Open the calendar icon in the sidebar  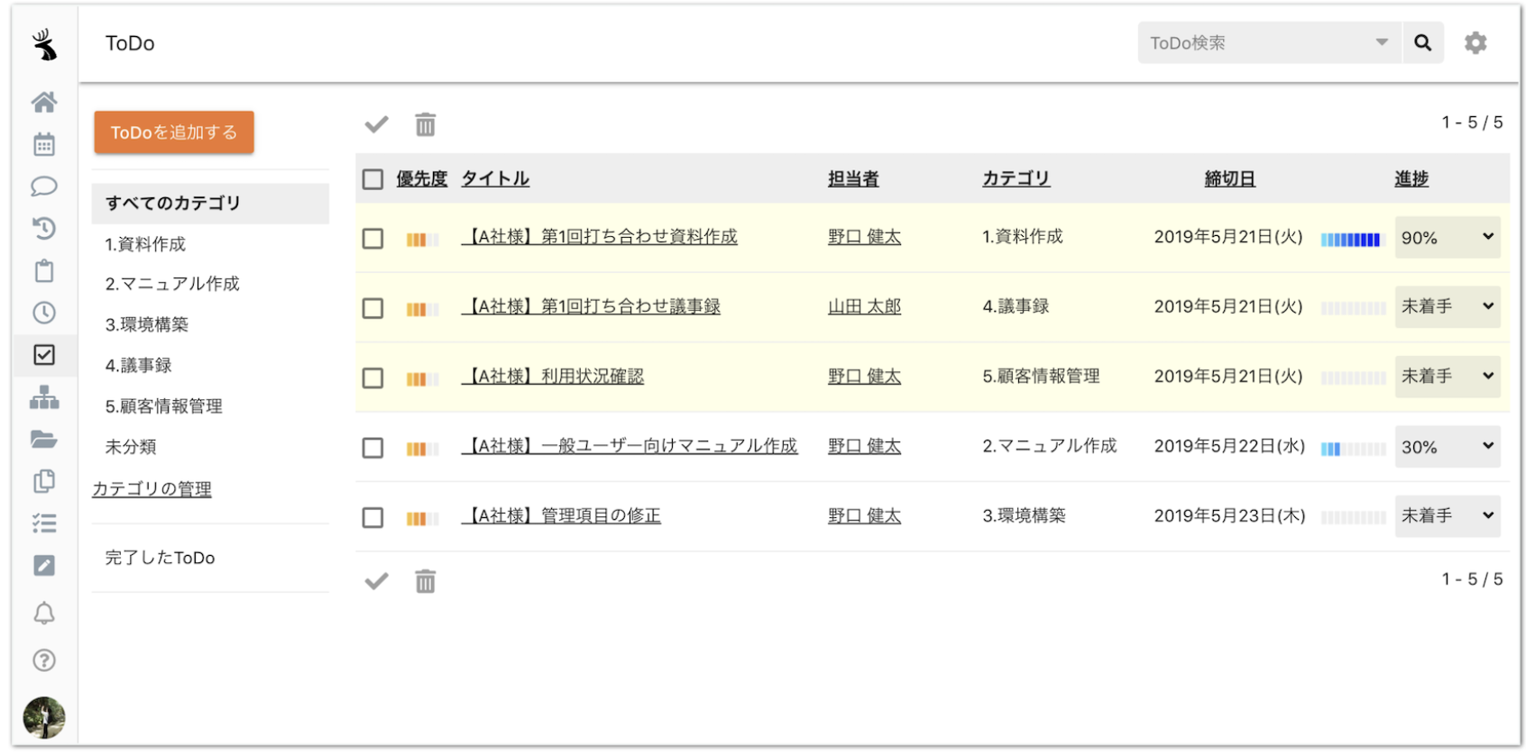pos(43,144)
